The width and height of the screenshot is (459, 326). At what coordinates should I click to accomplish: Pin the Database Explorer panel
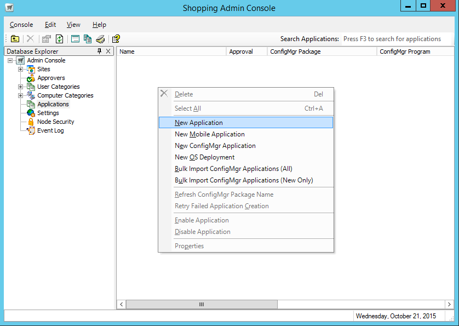pos(99,51)
